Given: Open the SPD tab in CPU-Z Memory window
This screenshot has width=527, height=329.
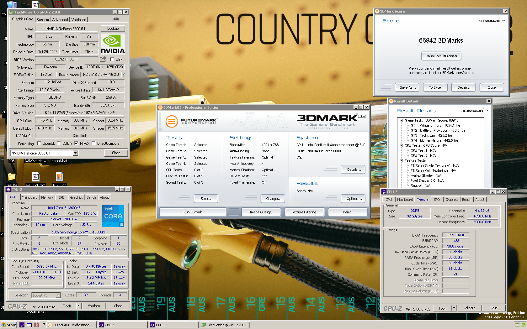Looking at the screenshot, I should (437, 200).
